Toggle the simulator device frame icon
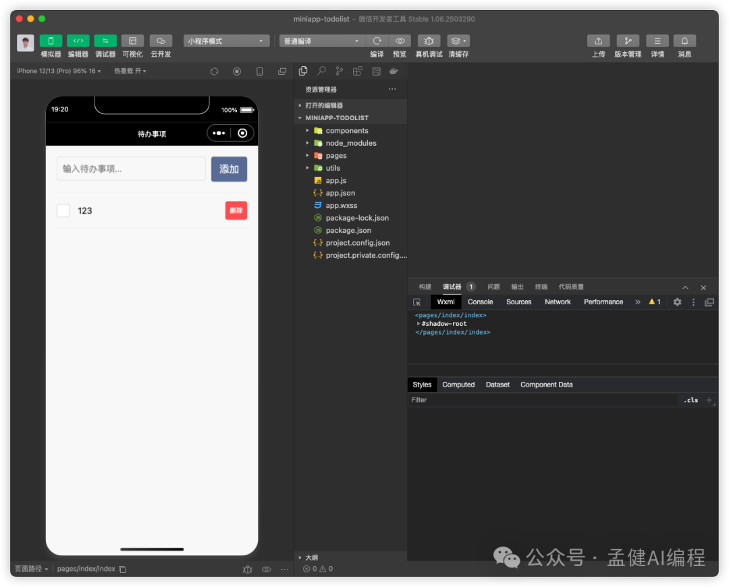 pos(259,72)
